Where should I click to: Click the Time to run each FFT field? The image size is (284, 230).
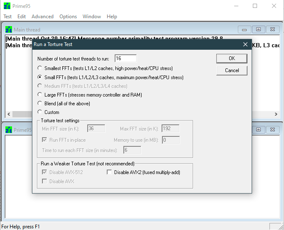coord(132,150)
